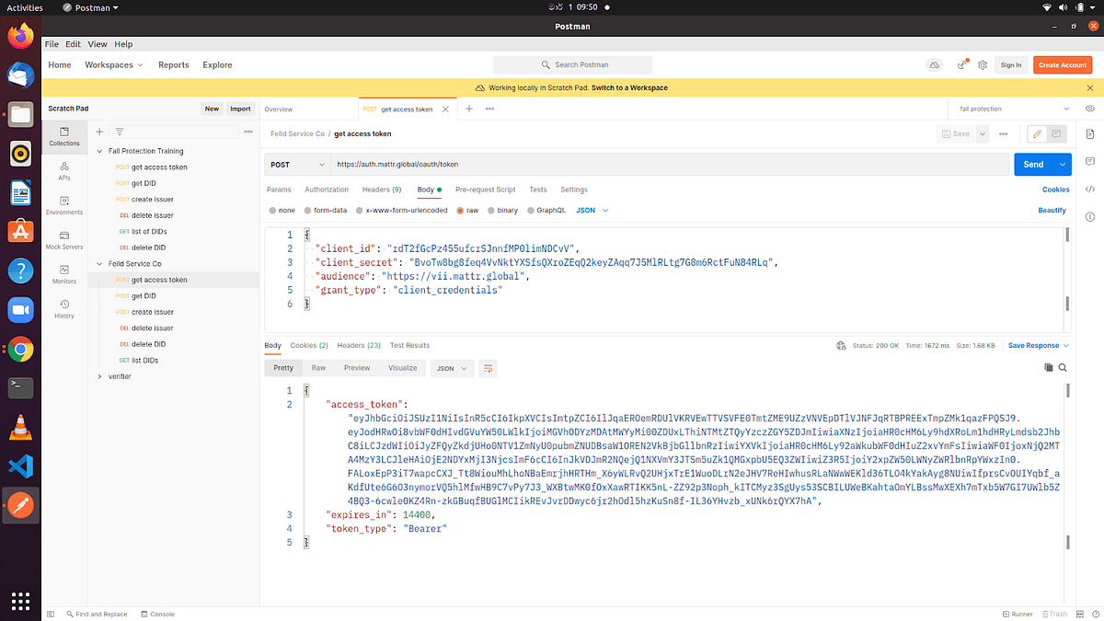1104x621 pixels.
Task: Click the Sign In button
Action: [1011, 65]
